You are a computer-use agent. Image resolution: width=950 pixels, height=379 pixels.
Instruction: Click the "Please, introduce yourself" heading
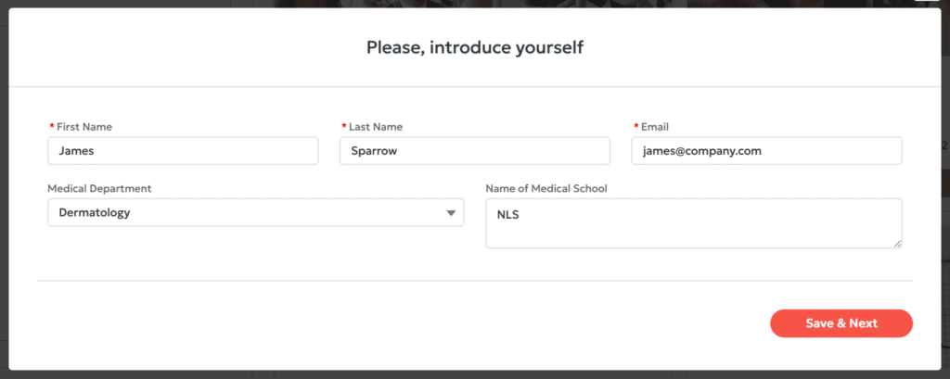pyautogui.click(x=474, y=46)
